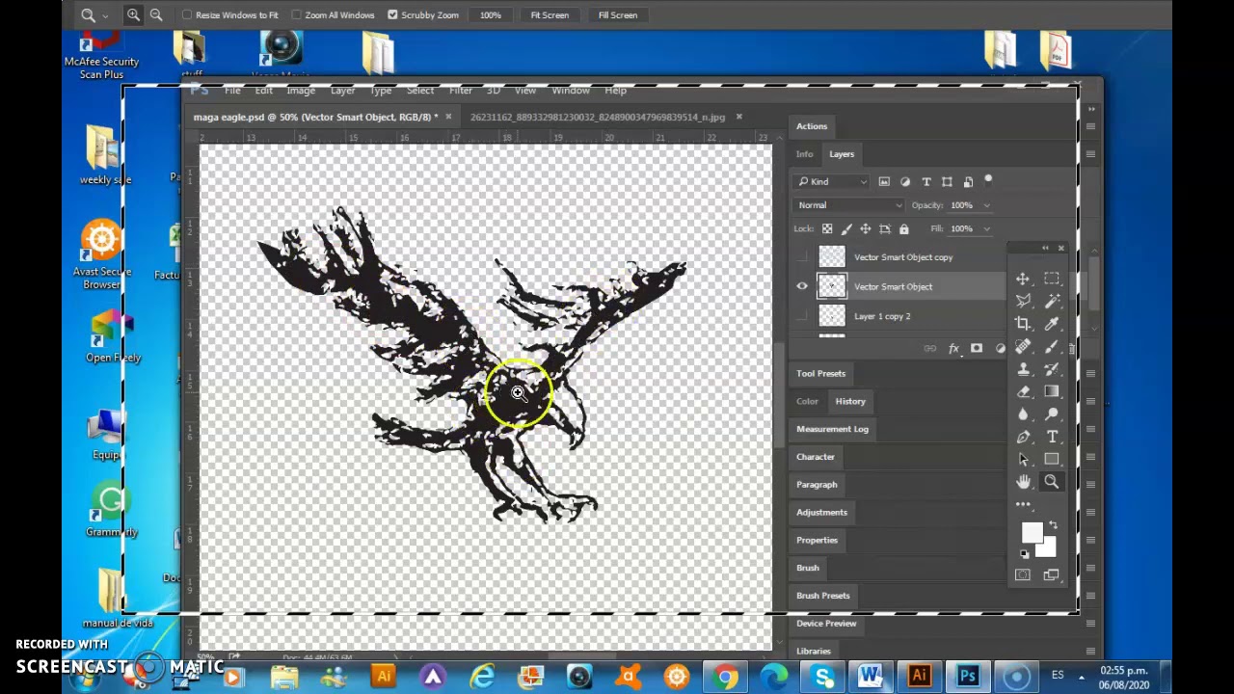
Task: Reset default foreground and background colors
Action: point(1025,554)
